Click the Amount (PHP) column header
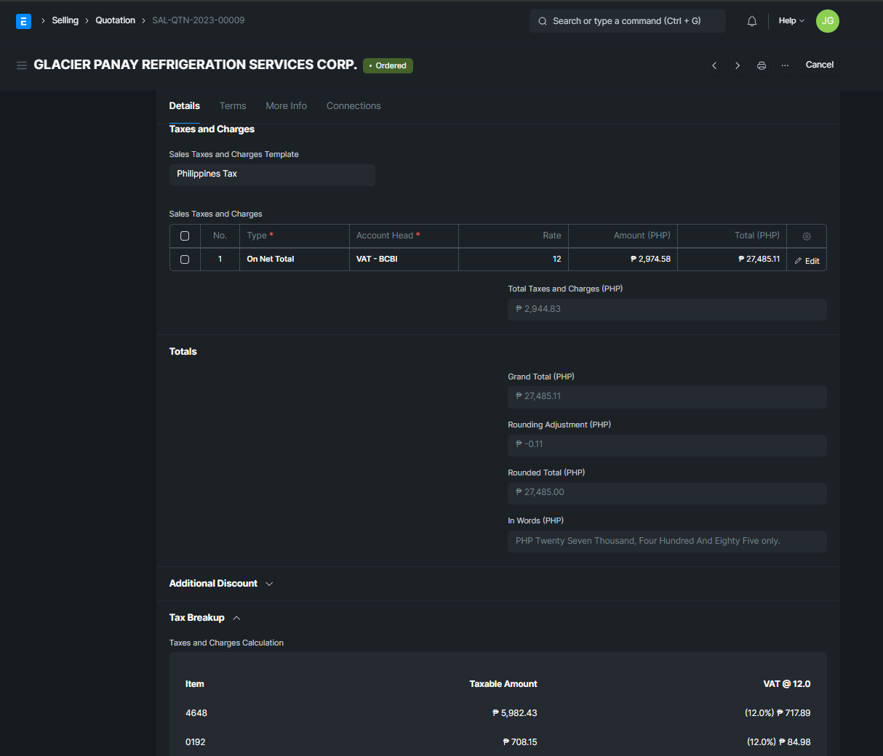 [623, 236]
